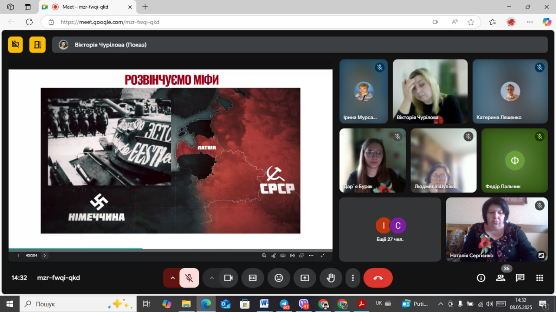Open Edge workspaces icon

point(11,7)
